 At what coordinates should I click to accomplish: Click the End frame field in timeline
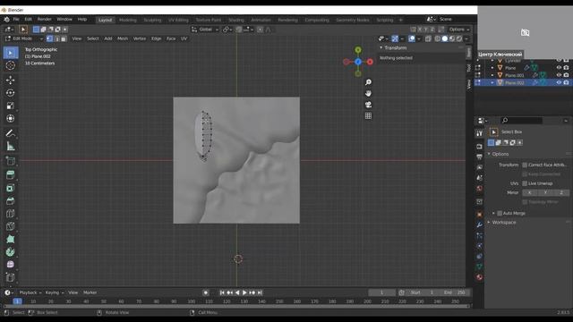click(454, 292)
